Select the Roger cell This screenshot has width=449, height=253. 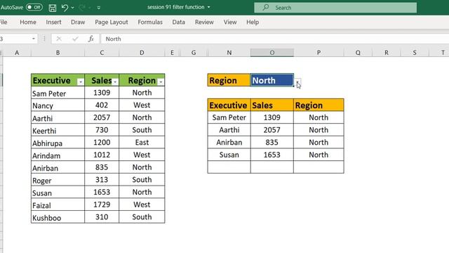(x=58, y=180)
